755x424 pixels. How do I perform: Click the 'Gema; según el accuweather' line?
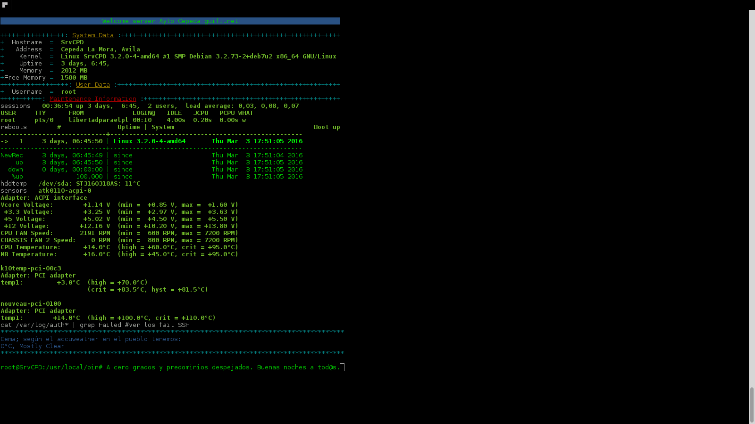click(91, 339)
